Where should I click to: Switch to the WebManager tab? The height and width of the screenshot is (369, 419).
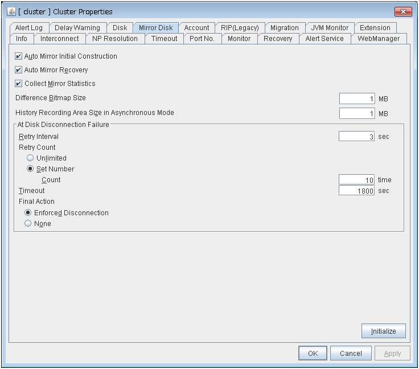[379, 39]
